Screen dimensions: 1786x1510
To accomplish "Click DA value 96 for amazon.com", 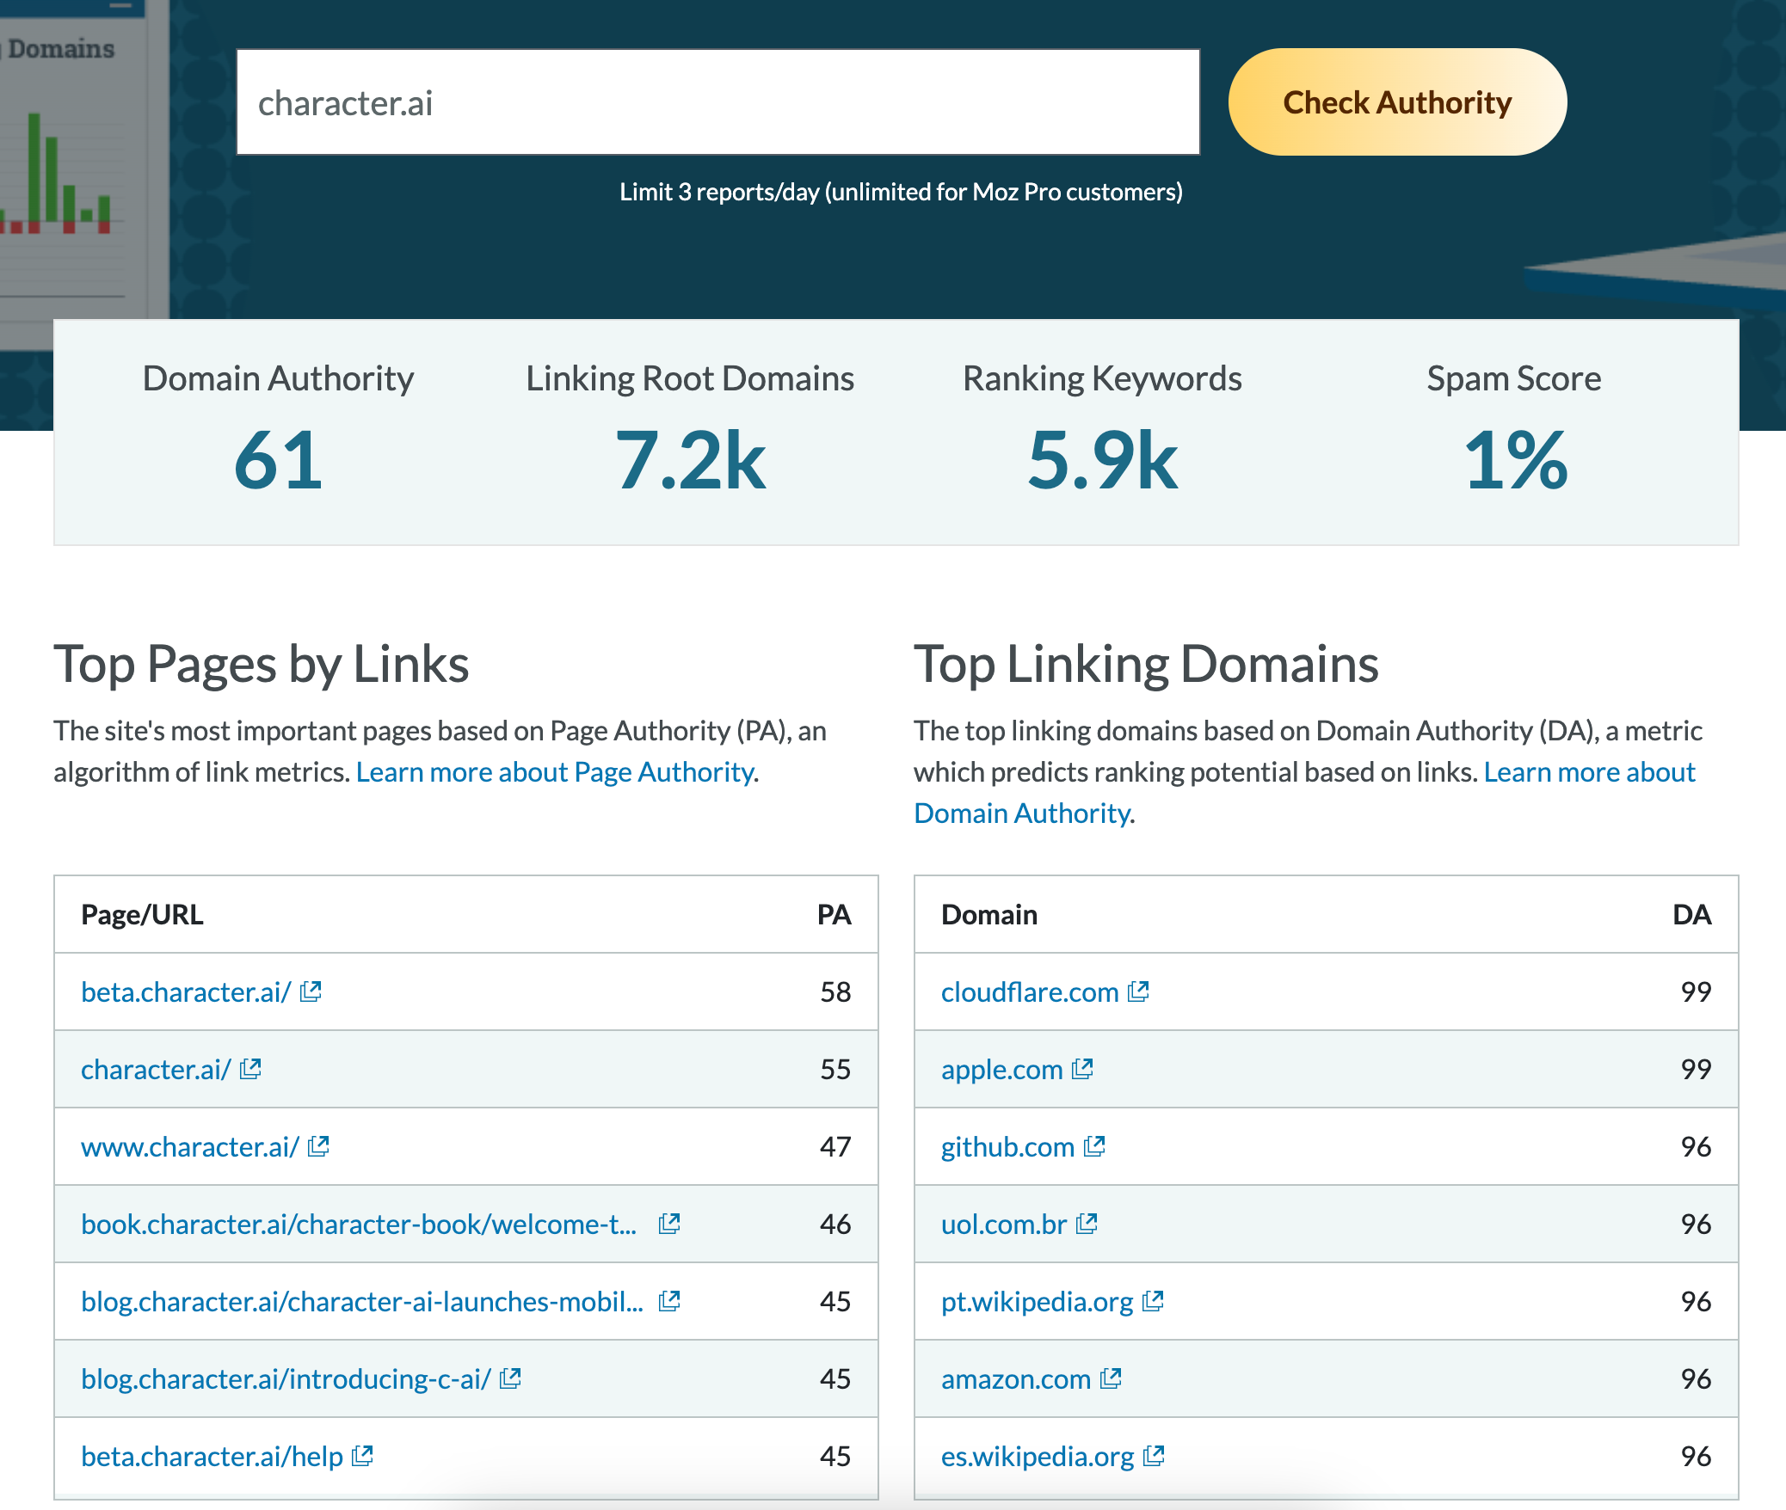I will pyautogui.click(x=1696, y=1379).
